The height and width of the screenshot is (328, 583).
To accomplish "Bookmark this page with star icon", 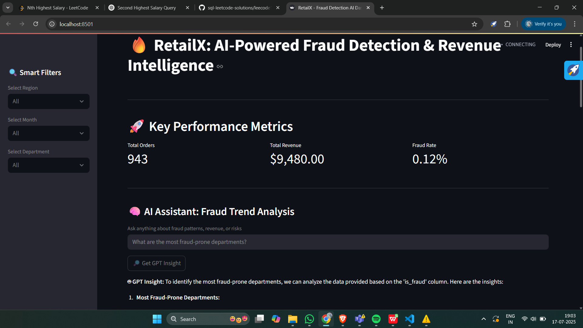I will (474, 24).
